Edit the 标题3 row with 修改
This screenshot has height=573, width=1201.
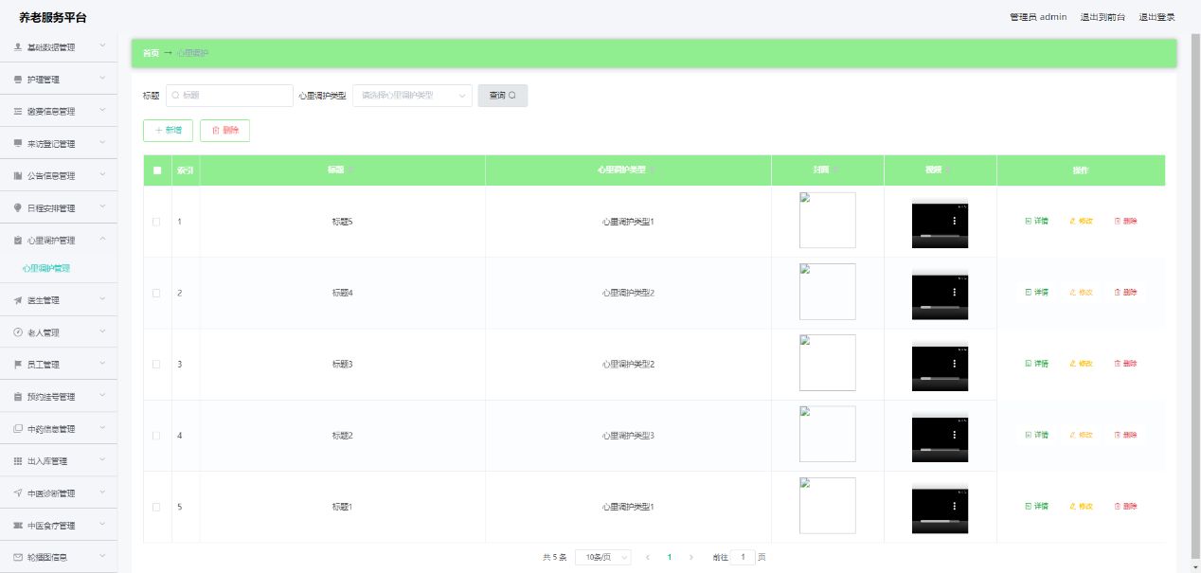[x=1081, y=364]
